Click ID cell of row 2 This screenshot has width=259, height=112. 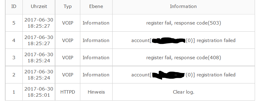pyautogui.click(x=14, y=75)
